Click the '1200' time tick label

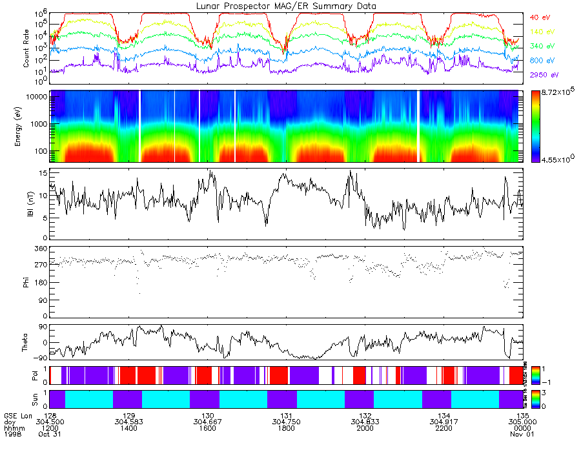[50, 428]
